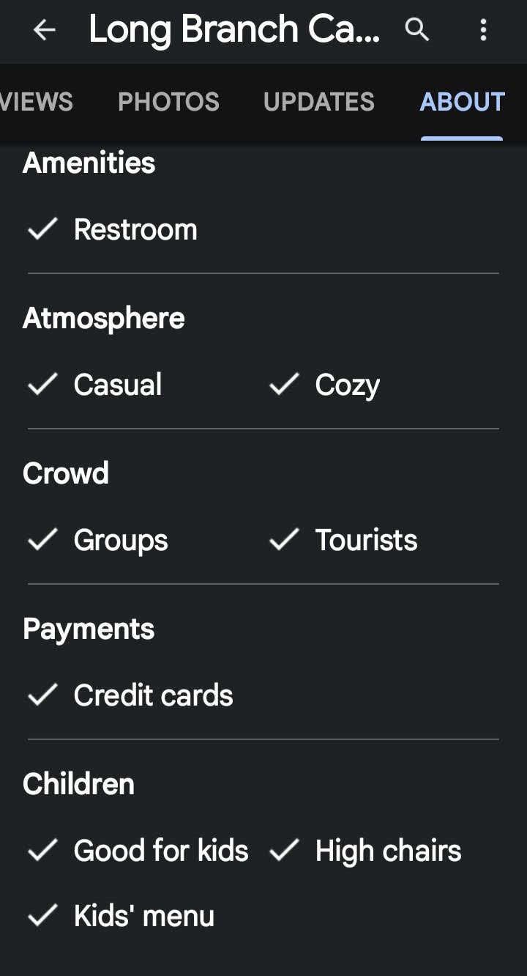Go to the Reviews tab
This screenshot has height=976, width=527.
[35, 102]
